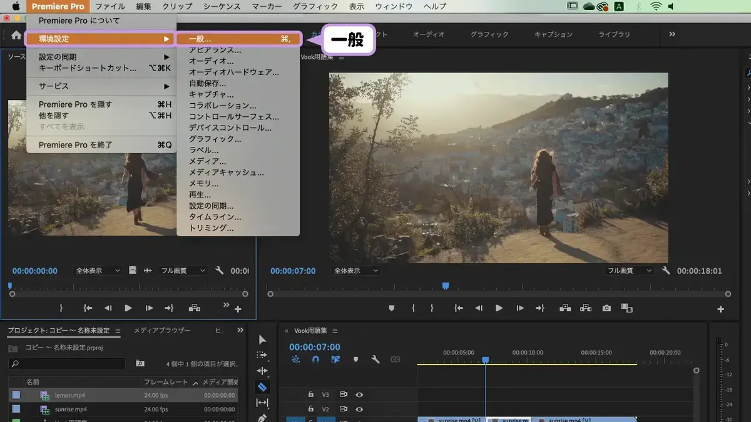Toggle V3 track output eye icon
The width and height of the screenshot is (751, 422).
(360, 394)
